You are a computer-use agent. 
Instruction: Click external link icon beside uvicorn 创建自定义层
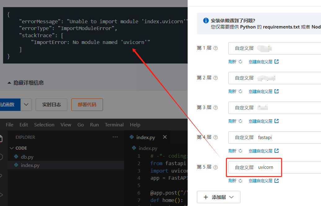tap(277, 180)
